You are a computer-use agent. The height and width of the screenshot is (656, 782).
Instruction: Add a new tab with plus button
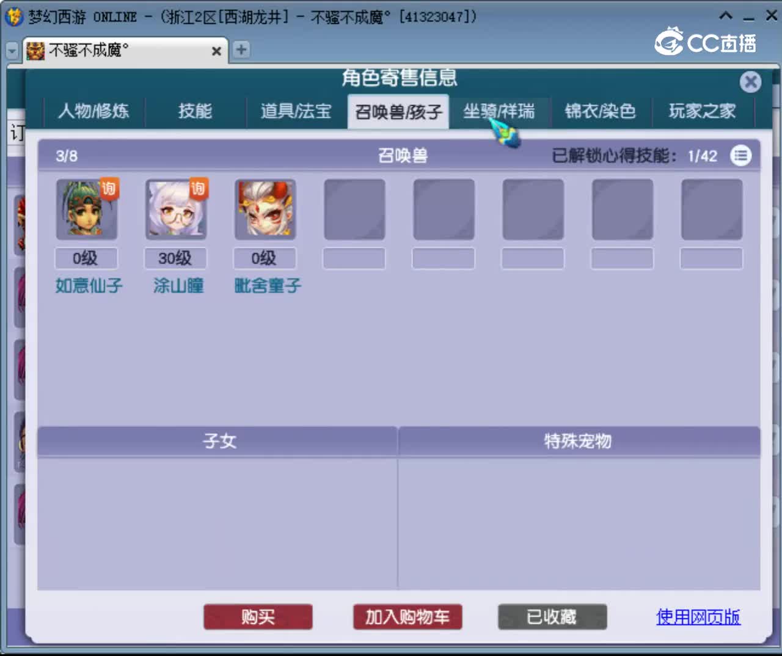click(x=241, y=49)
